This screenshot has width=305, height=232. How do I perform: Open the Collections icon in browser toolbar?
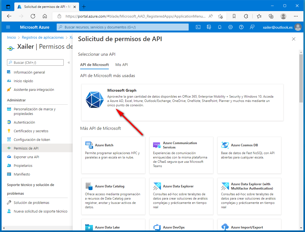coord(271,16)
